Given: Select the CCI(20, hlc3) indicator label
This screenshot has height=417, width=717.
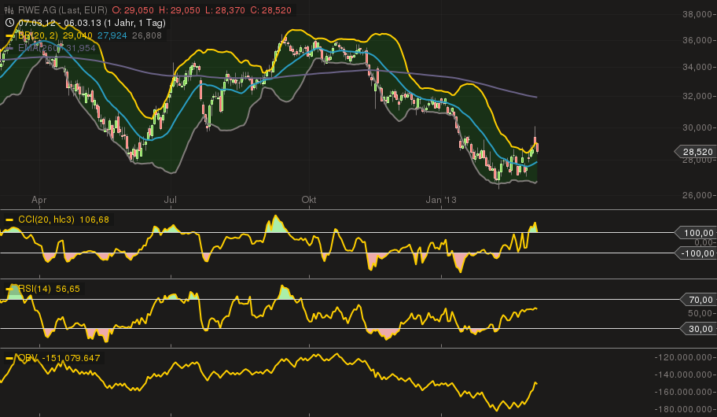Looking at the screenshot, I should pos(45,220).
